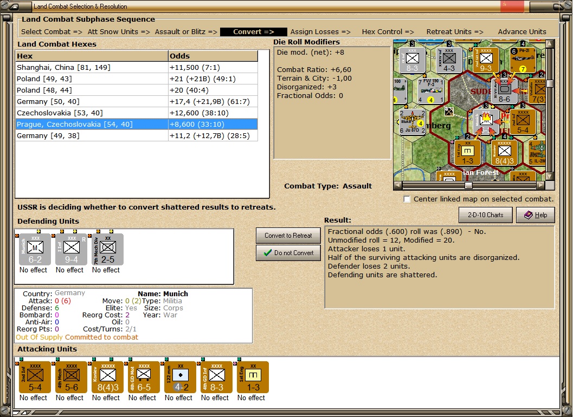Click Att Snow Units phase step
This screenshot has height=417, width=586.
(x=119, y=32)
